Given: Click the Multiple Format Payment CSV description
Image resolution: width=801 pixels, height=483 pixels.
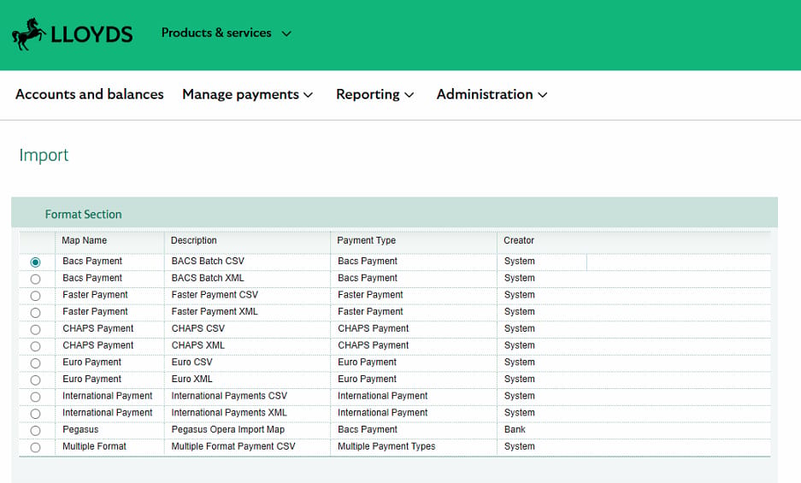Looking at the screenshot, I should coord(233,447).
